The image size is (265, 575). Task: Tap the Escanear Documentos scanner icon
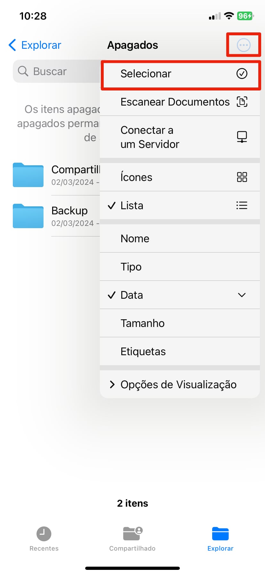tap(242, 102)
